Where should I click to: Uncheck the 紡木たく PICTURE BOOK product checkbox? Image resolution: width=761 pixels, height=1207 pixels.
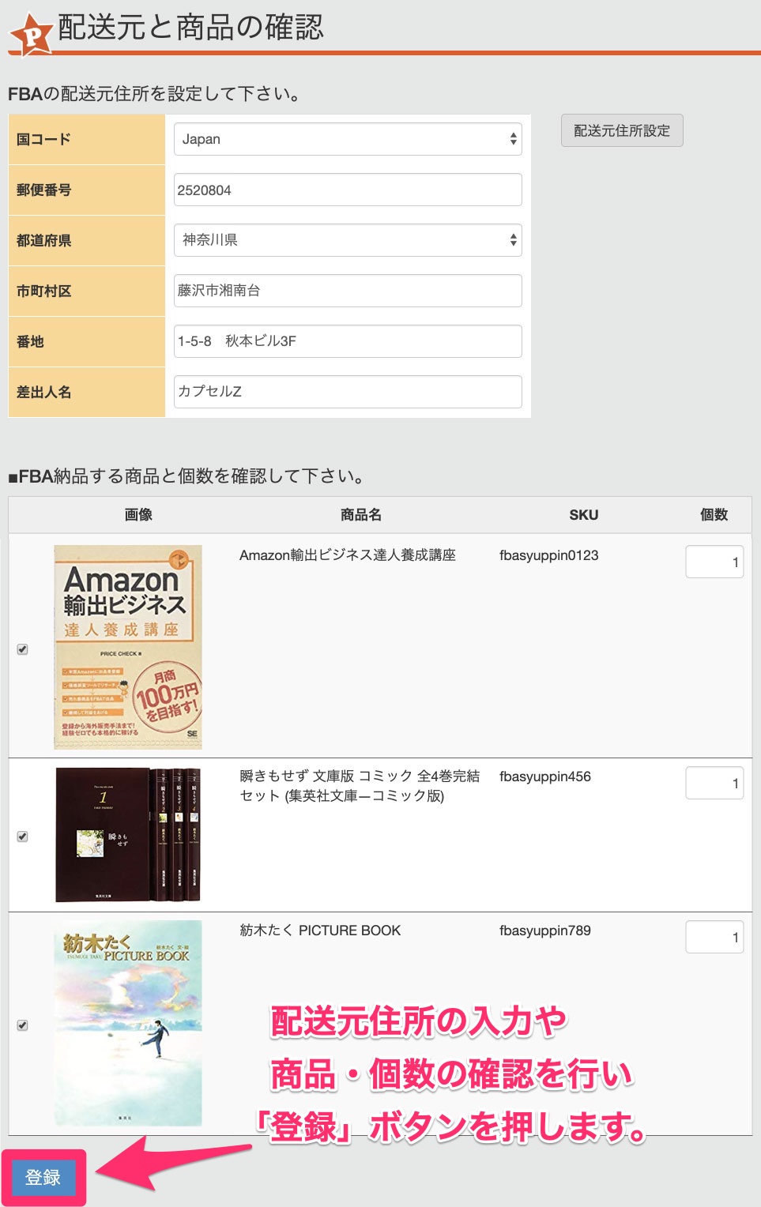22,1025
